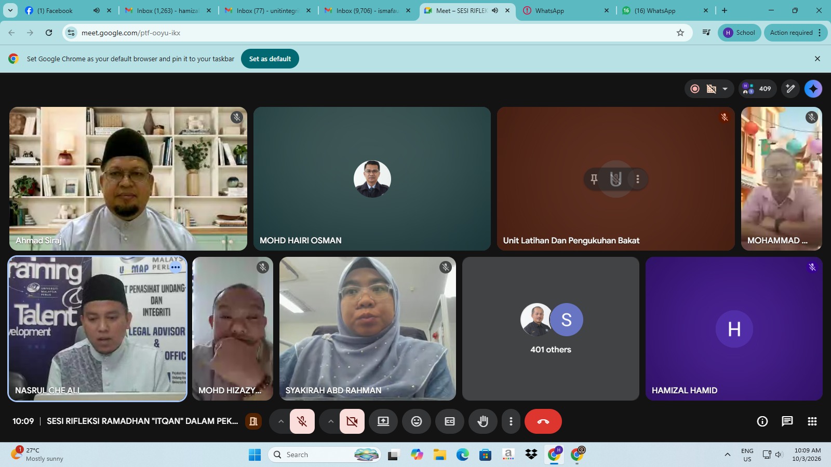
Task: Open the meeting details info icon
Action: (762, 421)
